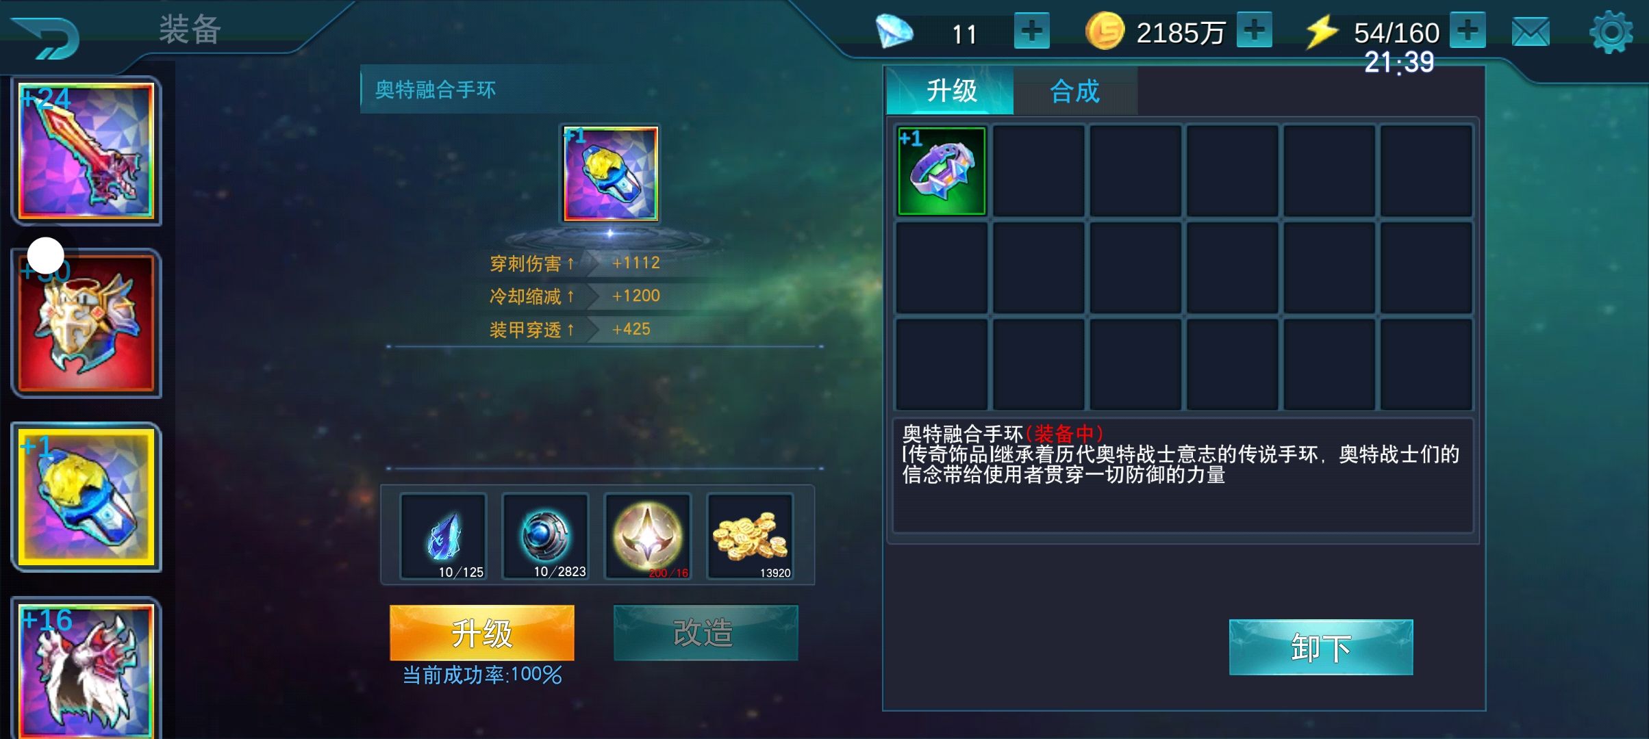The image size is (1649, 739).
Task: Click the 卸下 unequip button
Action: tap(1321, 647)
